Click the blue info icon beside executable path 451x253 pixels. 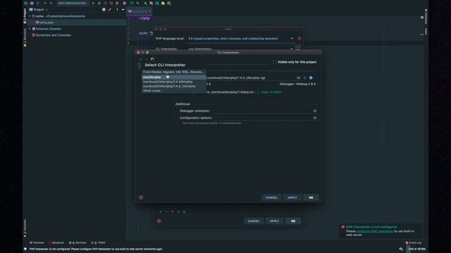click(311, 78)
